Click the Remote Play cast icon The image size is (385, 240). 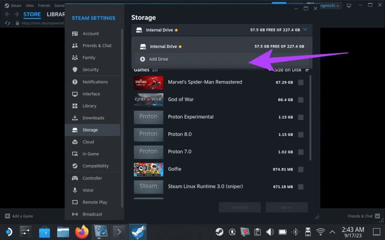click(x=75, y=202)
